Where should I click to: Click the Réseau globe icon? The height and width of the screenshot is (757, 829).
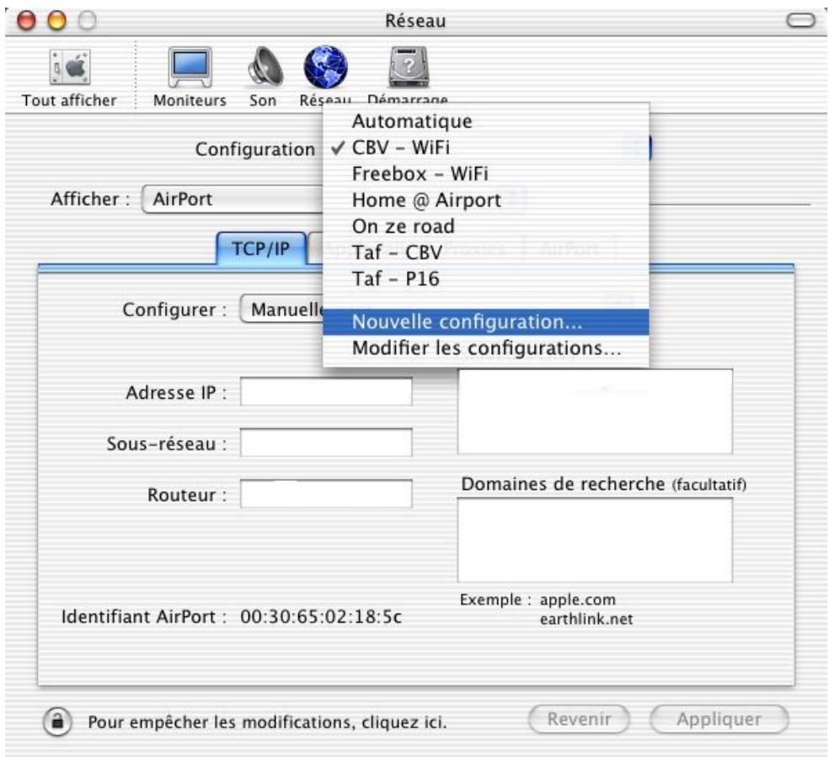326,67
